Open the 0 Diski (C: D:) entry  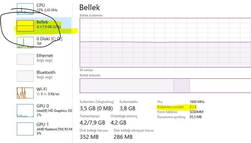49,39
